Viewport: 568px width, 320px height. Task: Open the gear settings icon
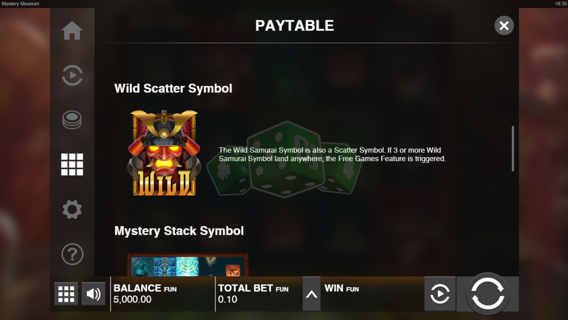point(72,209)
